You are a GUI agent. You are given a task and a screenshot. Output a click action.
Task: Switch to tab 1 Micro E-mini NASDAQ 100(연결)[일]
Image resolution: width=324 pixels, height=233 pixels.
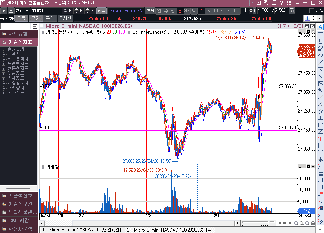click(82, 230)
